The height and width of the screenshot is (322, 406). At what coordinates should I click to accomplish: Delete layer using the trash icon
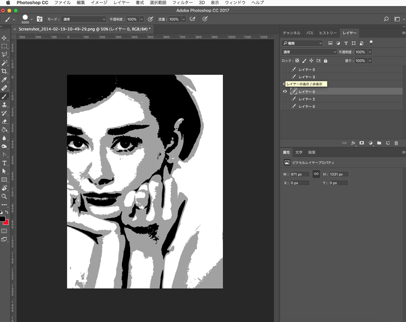(x=396, y=143)
